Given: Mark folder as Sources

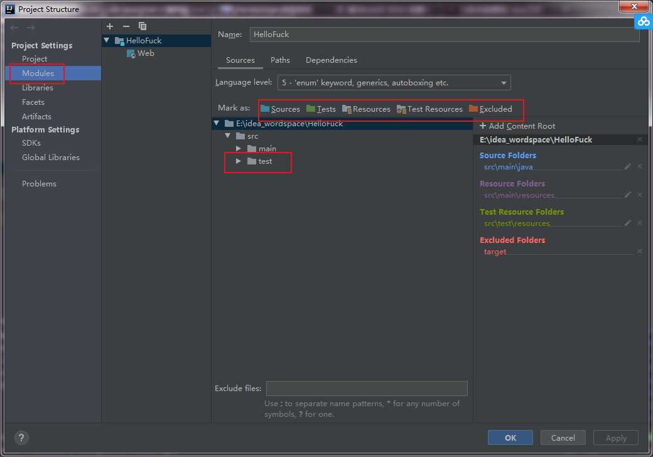Looking at the screenshot, I should tap(280, 109).
